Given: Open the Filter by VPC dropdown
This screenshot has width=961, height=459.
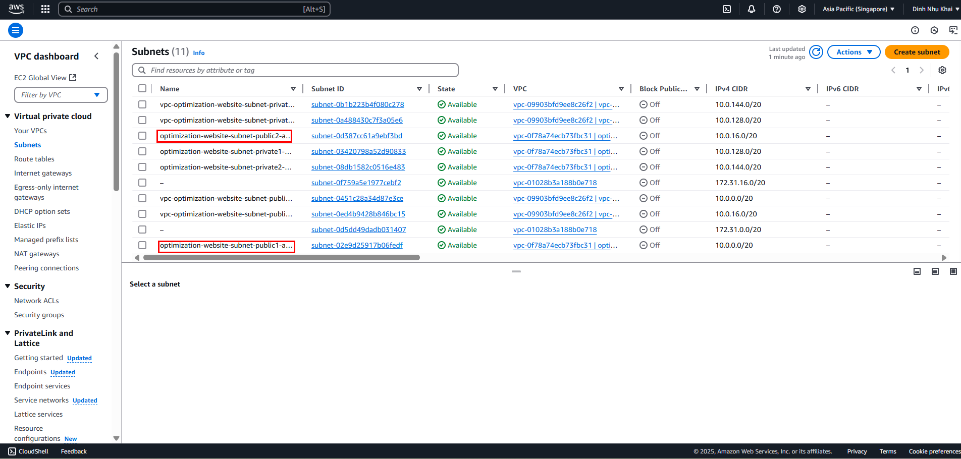Looking at the screenshot, I should (61, 95).
